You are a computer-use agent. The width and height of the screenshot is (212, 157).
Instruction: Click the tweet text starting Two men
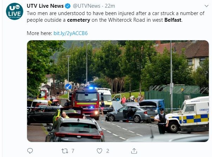point(116,16)
